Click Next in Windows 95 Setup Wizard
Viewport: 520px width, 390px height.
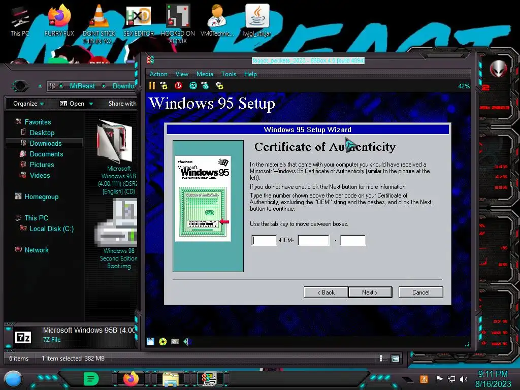pos(370,292)
